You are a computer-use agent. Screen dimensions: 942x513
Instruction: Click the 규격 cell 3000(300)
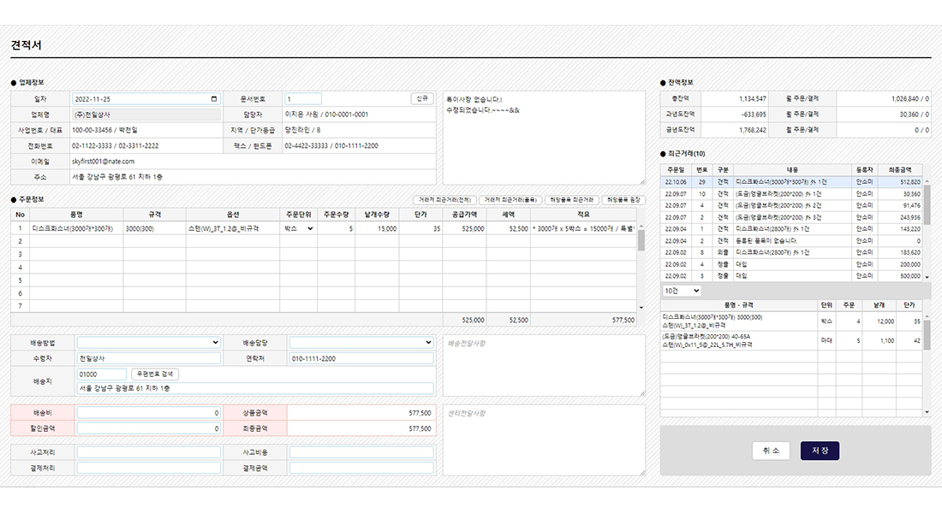click(154, 228)
